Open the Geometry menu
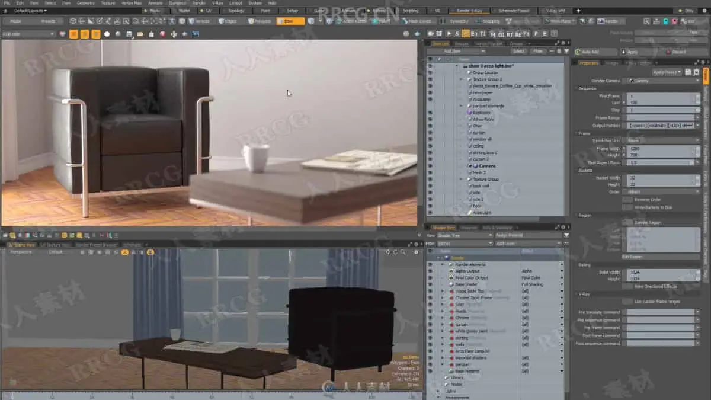The image size is (711, 400). click(85, 3)
